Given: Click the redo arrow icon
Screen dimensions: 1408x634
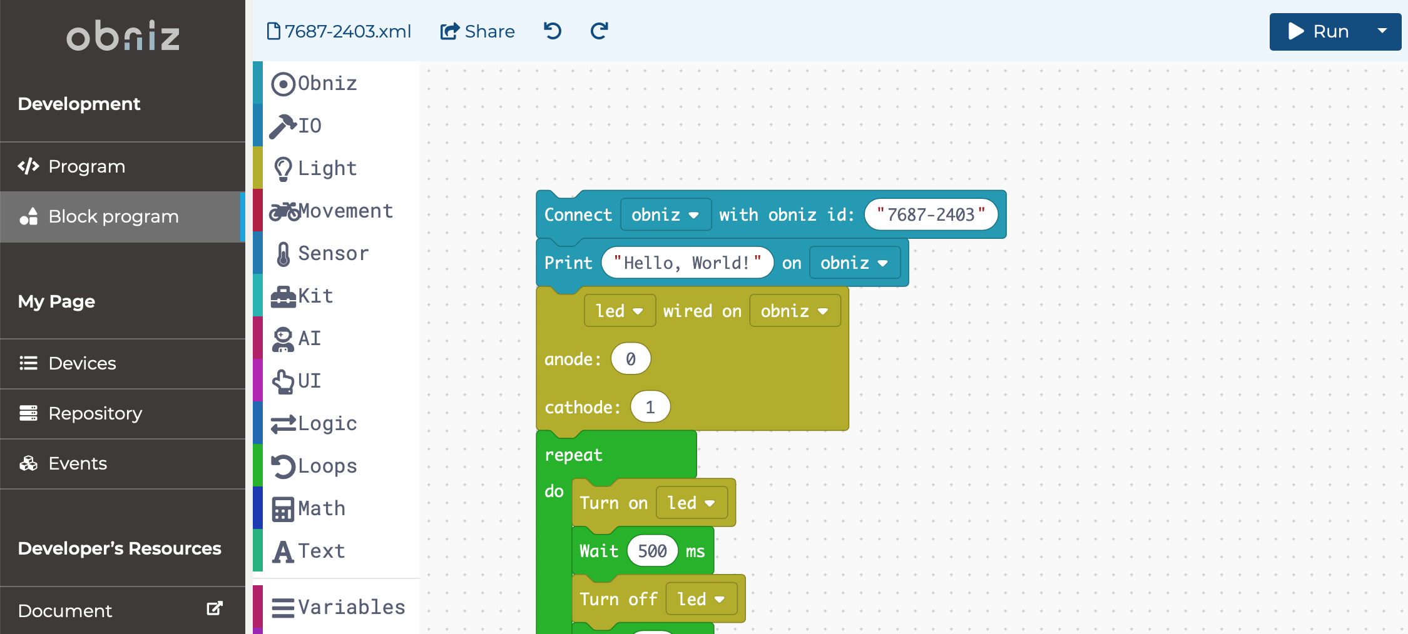Looking at the screenshot, I should [x=599, y=31].
